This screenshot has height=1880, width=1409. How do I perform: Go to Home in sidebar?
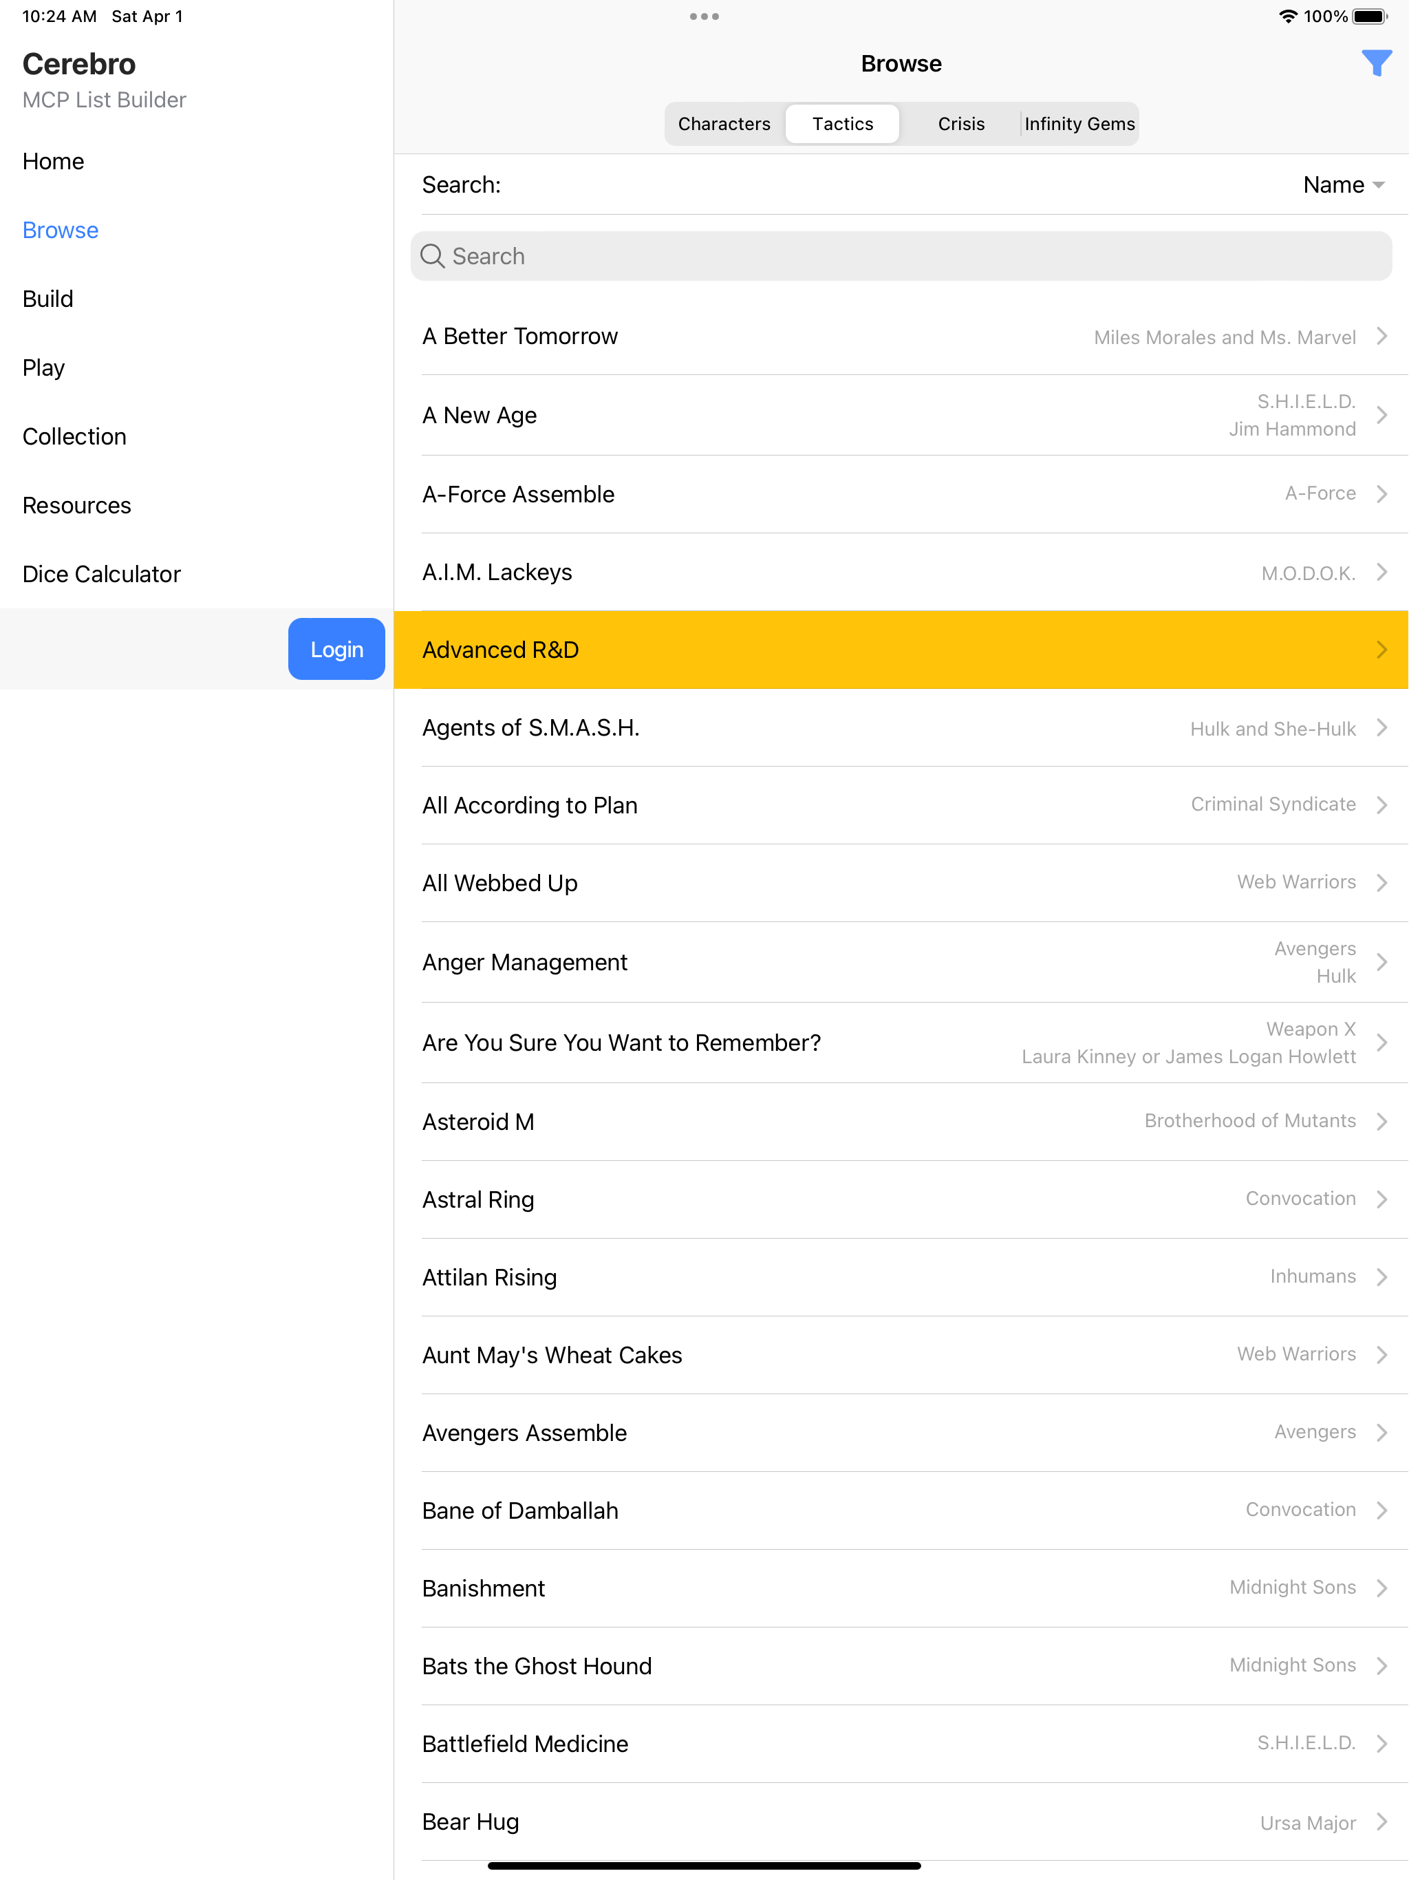pos(54,162)
